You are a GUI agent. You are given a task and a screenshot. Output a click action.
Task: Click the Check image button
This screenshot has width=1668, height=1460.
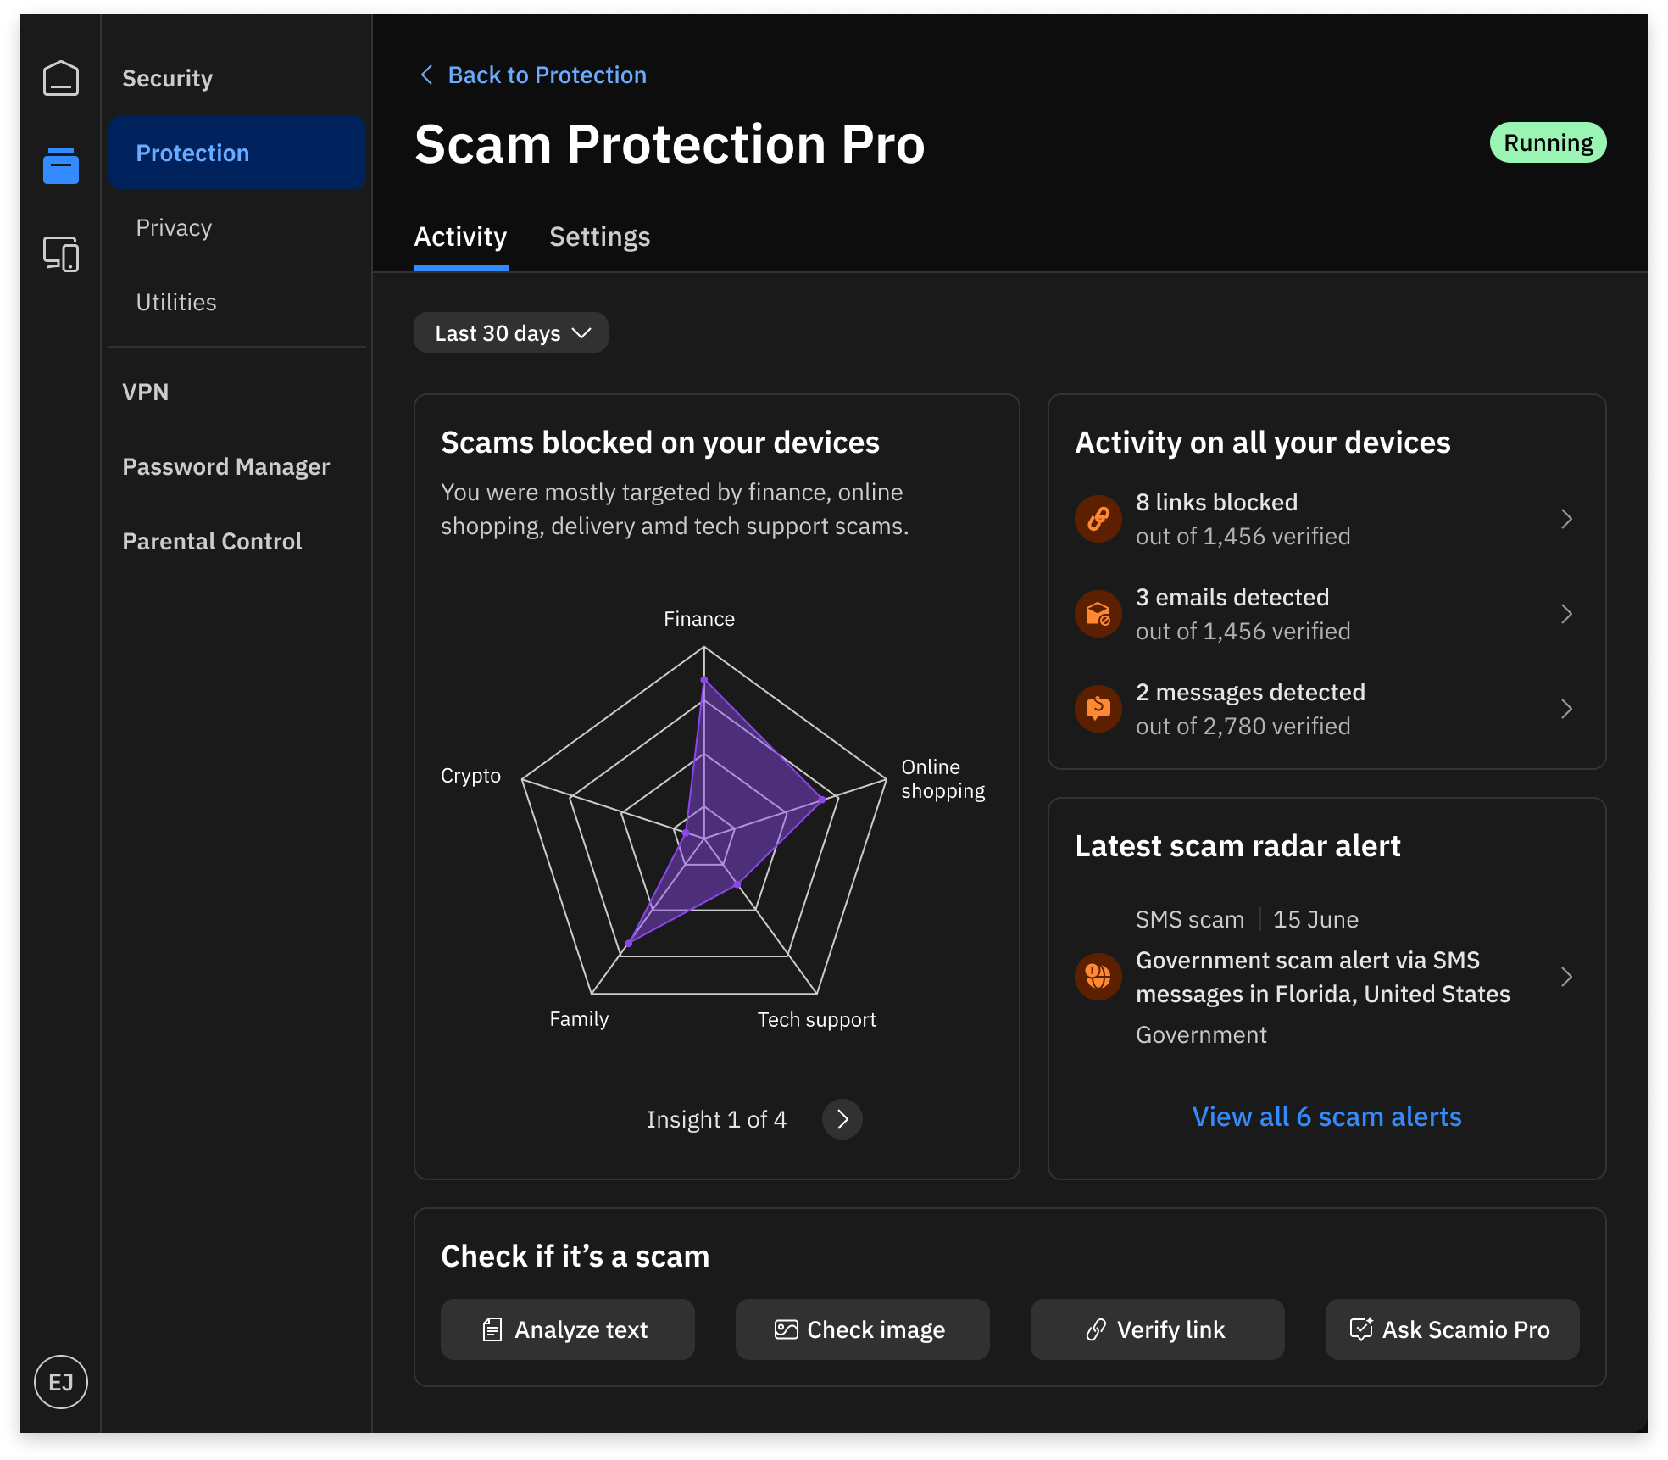pos(863,1329)
